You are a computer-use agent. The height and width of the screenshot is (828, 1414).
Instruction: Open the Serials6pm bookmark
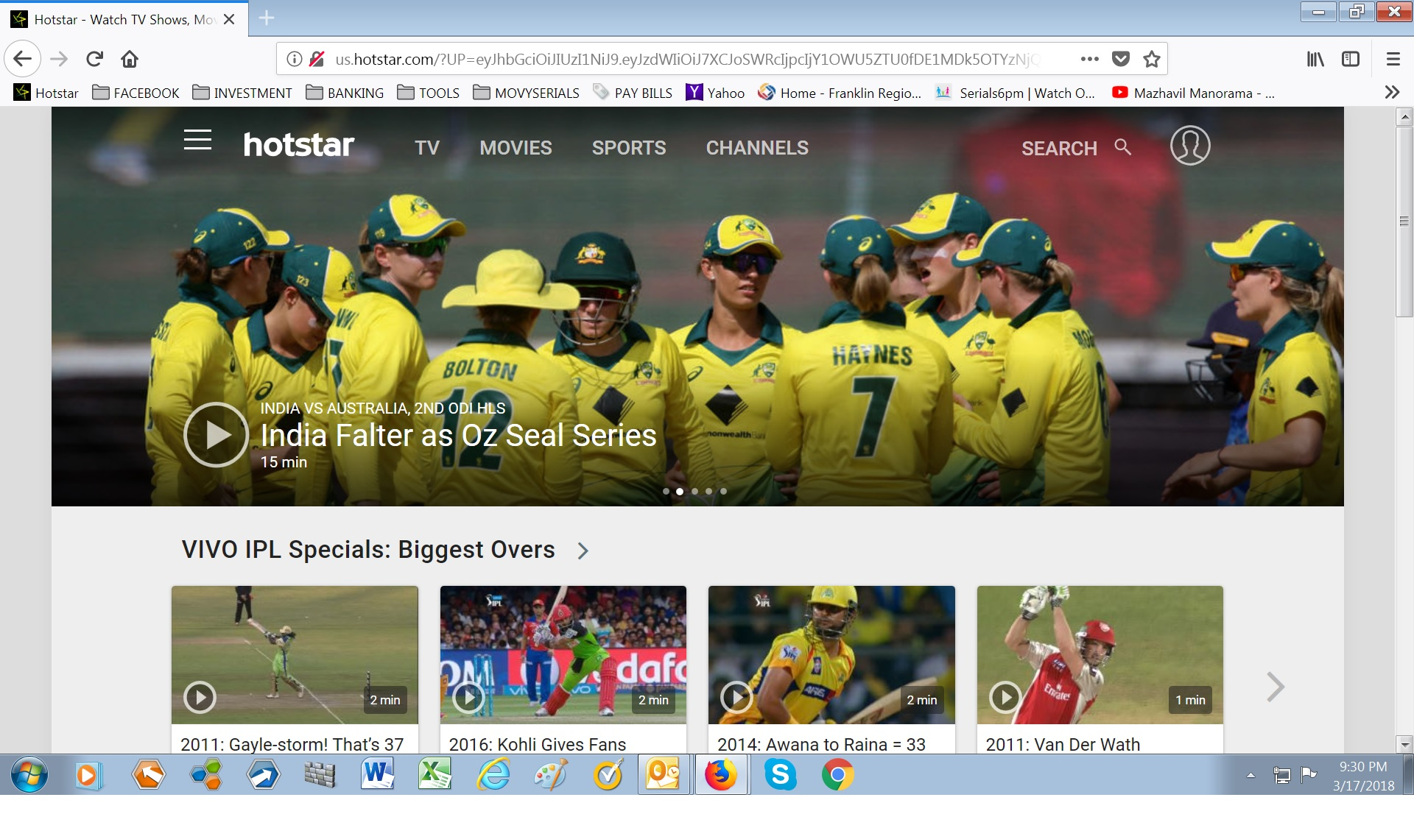coord(1015,93)
